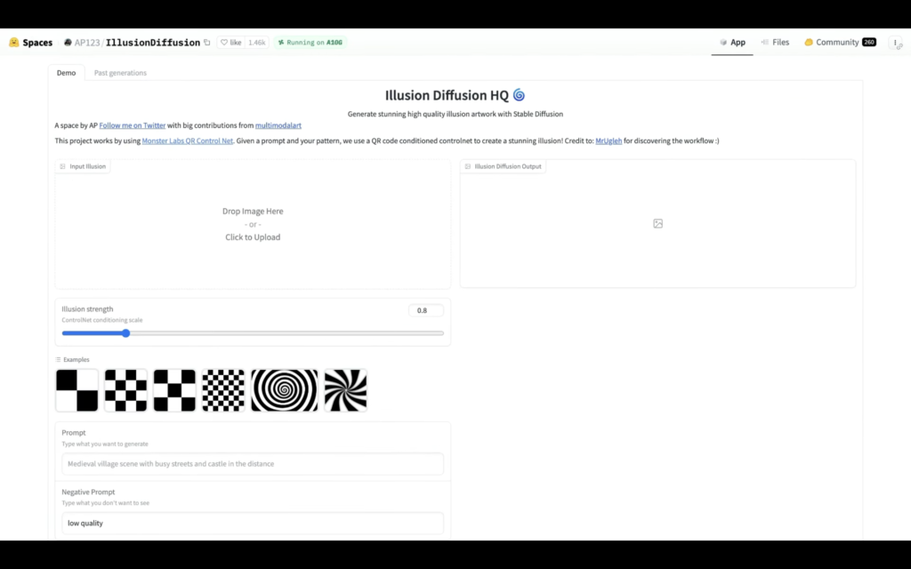Pick the swirling pinwheel example pattern
This screenshot has width=911, height=569.
click(x=345, y=390)
